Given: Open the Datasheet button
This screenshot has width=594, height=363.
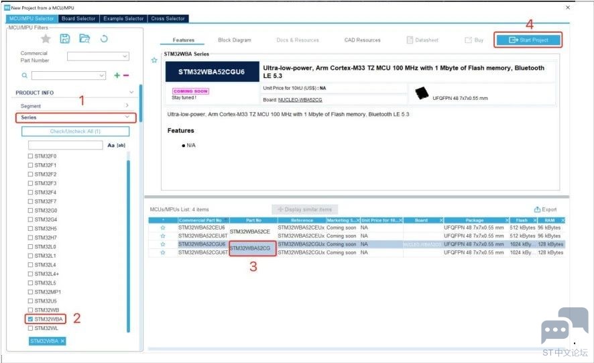Looking at the screenshot, I should point(422,40).
